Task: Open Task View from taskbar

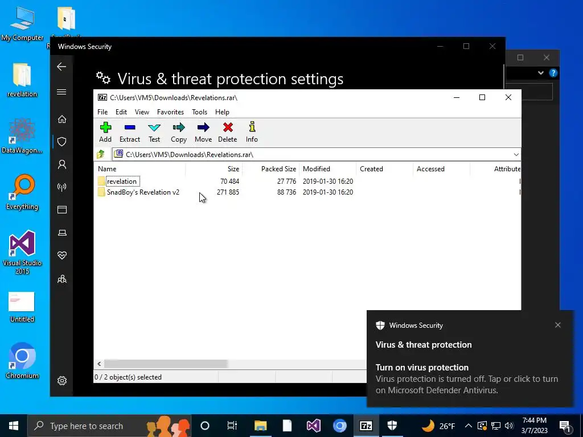Action: [x=232, y=426]
